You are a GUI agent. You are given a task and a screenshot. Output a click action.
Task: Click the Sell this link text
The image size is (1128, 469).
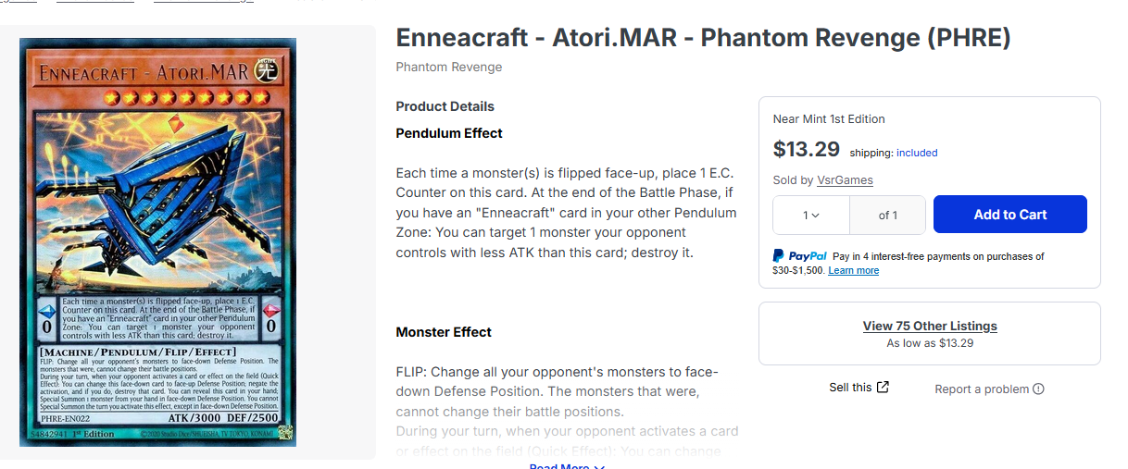pos(850,388)
